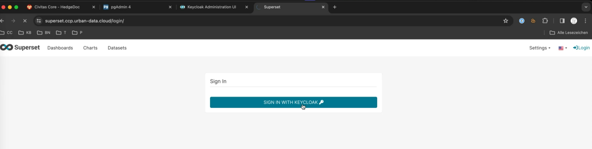This screenshot has height=149, width=592.
Task: Open the BN bookmarks folder
Action: pyautogui.click(x=44, y=32)
